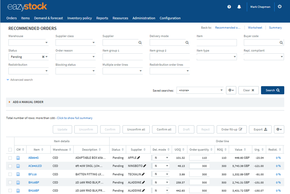Open the CM document icon for BH16BP
Viewport: 290px width, 194px height.
pyautogui.click(x=18, y=182)
